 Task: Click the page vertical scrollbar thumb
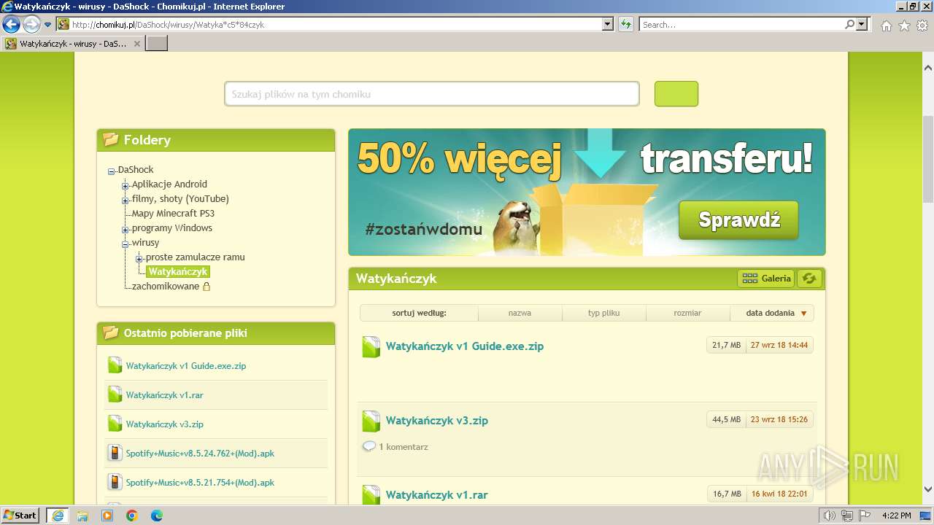tap(927, 159)
